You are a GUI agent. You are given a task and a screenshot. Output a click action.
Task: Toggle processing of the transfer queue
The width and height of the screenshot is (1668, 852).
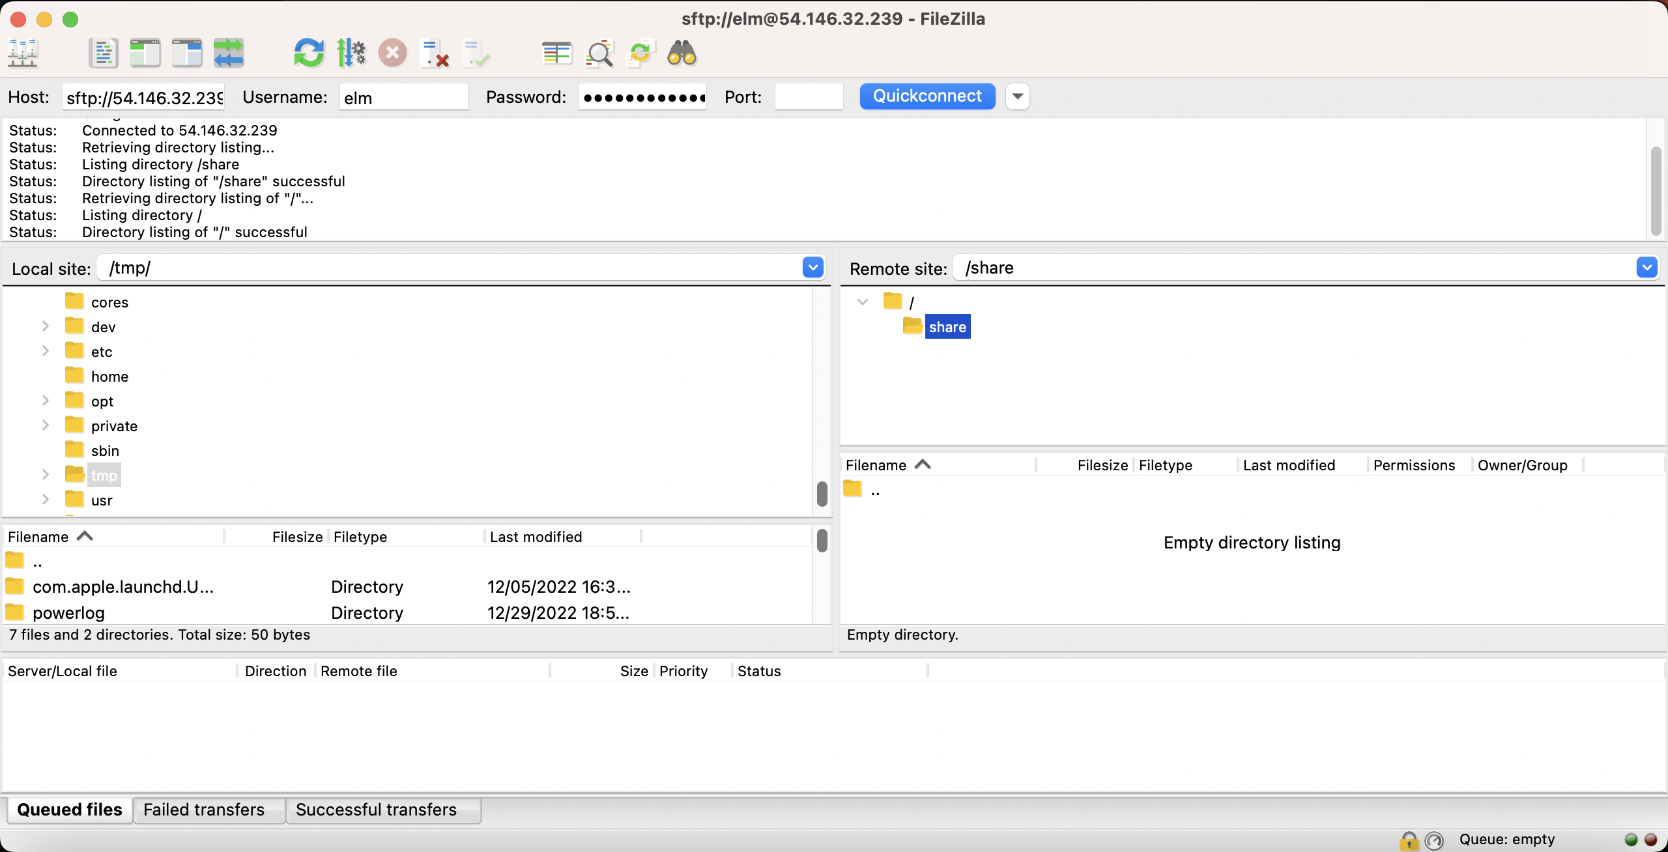pyautogui.click(x=351, y=53)
